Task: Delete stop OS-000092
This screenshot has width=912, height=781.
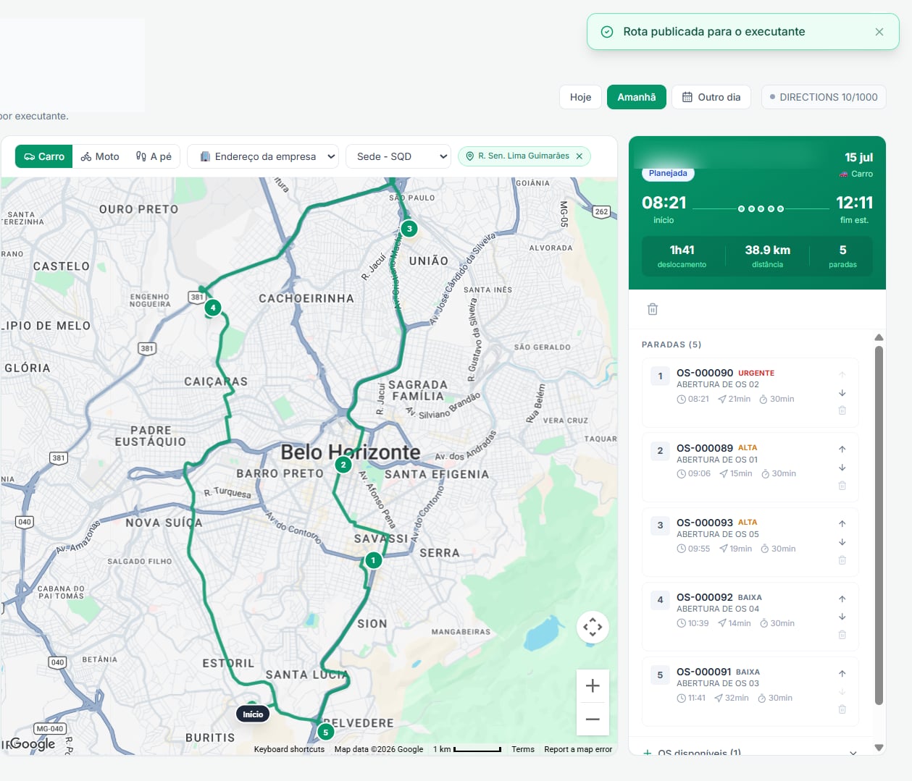Action: pyautogui.click(x=842, y=635)
